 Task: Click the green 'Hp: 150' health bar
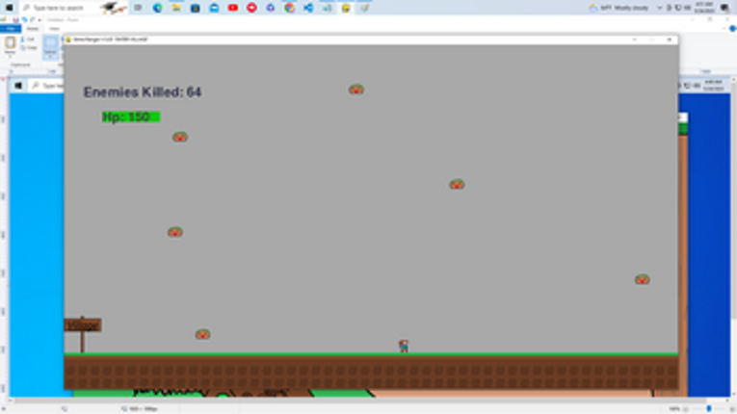tap(131, 116)
